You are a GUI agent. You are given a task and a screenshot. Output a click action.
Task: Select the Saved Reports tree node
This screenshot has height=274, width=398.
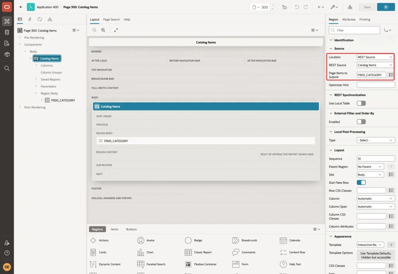50,79
